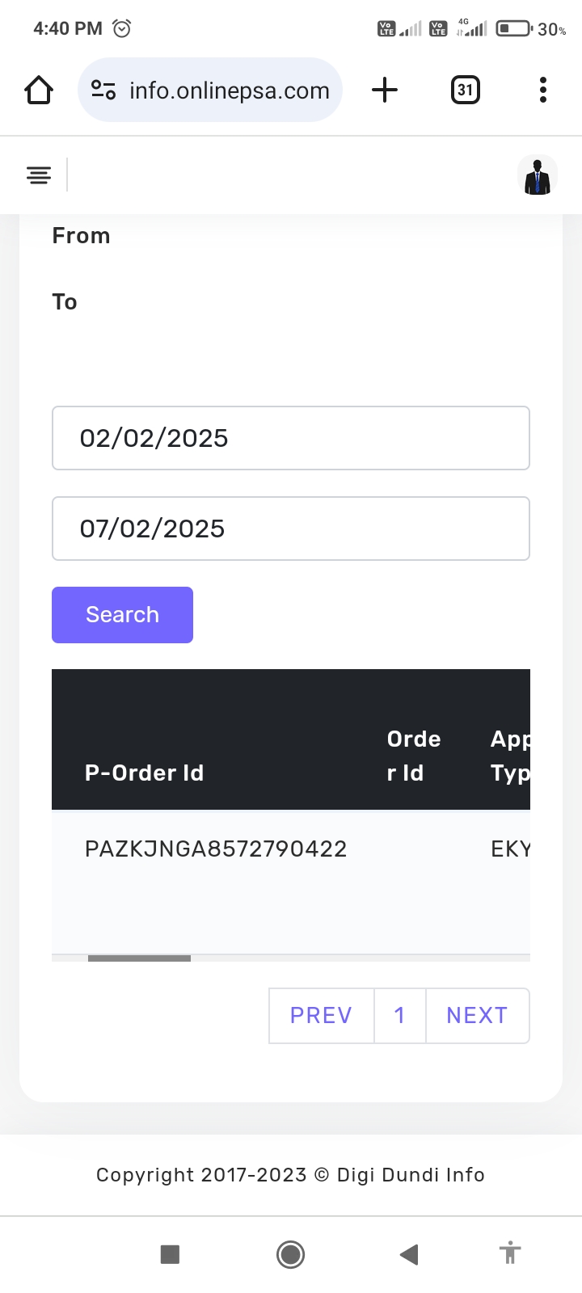Open the From date field 02/02/2025
Screen dimensions: 582x1293
pos(290,438)
